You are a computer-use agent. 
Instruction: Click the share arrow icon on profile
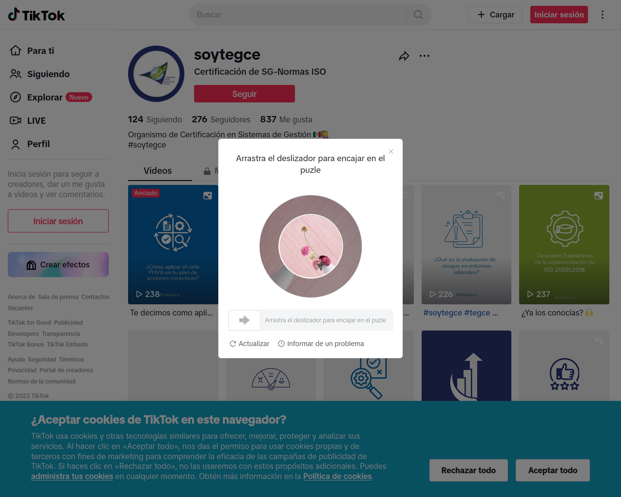tap(404, 56)
